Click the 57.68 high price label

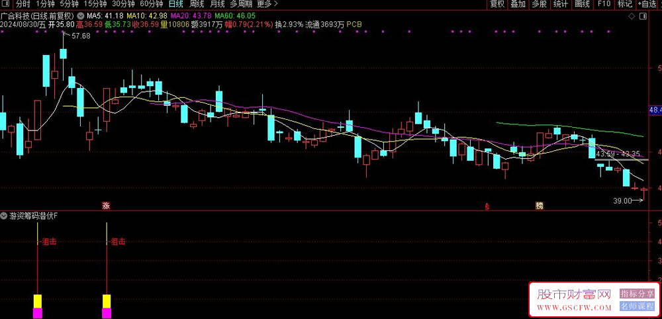81,36
